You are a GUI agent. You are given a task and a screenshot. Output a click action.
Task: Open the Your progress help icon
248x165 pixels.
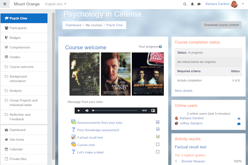click(x=160, y=47)
